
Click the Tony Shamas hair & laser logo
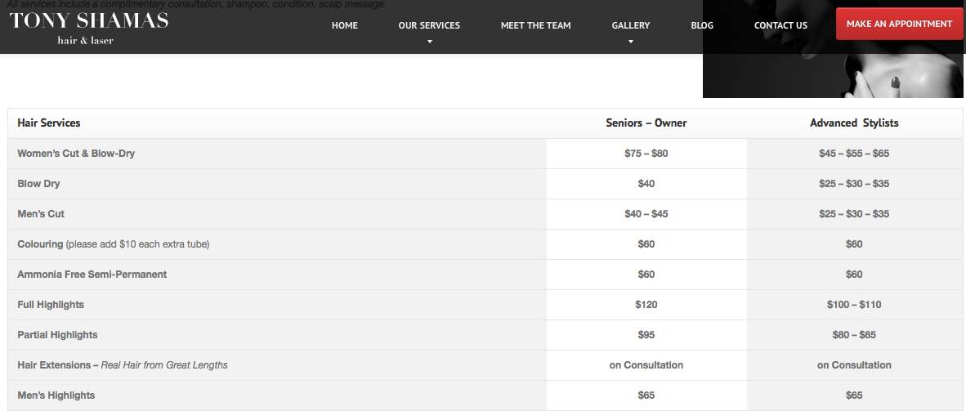tap(89, 29)
